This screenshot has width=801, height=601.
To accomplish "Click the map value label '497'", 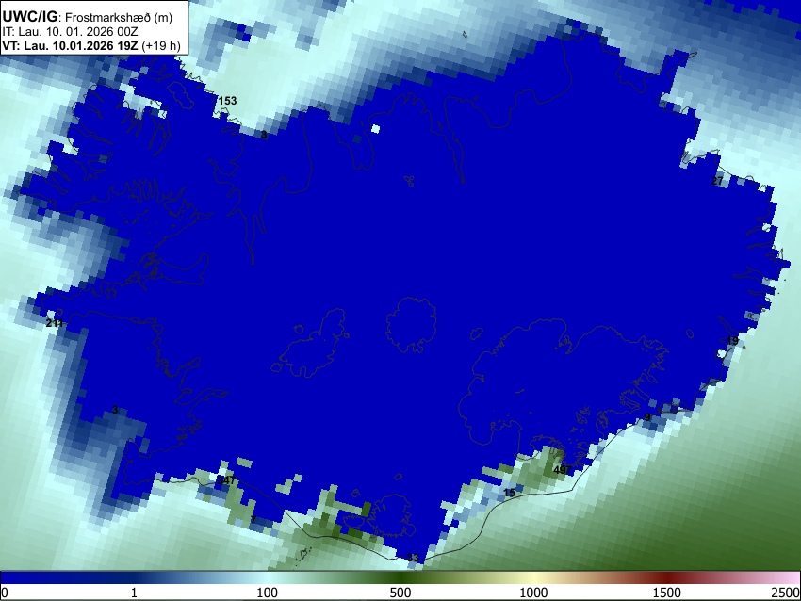I will (562, 470).
